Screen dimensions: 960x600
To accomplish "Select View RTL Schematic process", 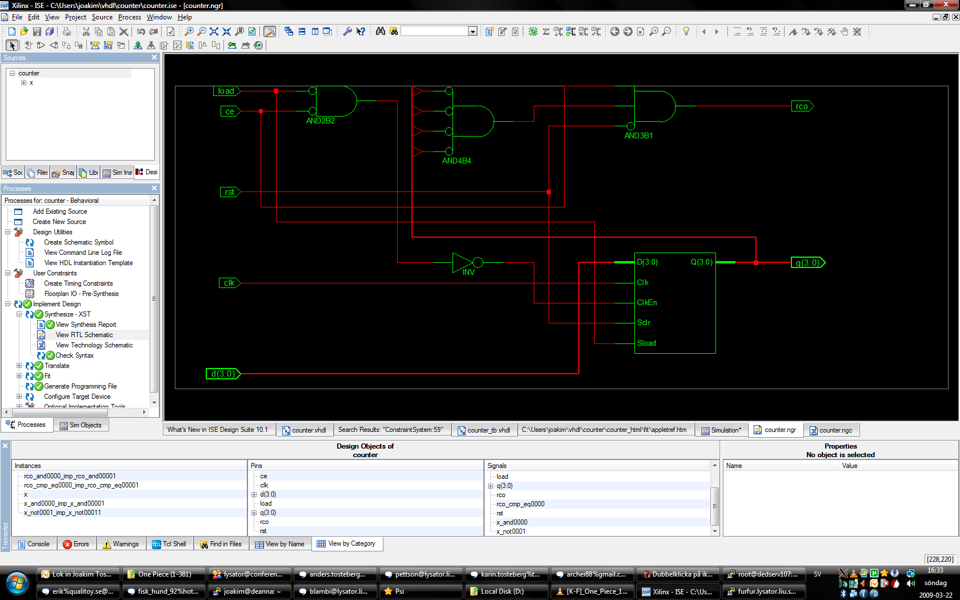I will [84, 335].
